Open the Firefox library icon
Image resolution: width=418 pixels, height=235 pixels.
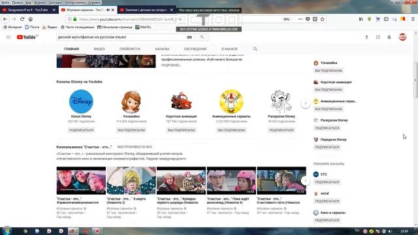pyautogui.click(x=361, y=19)
